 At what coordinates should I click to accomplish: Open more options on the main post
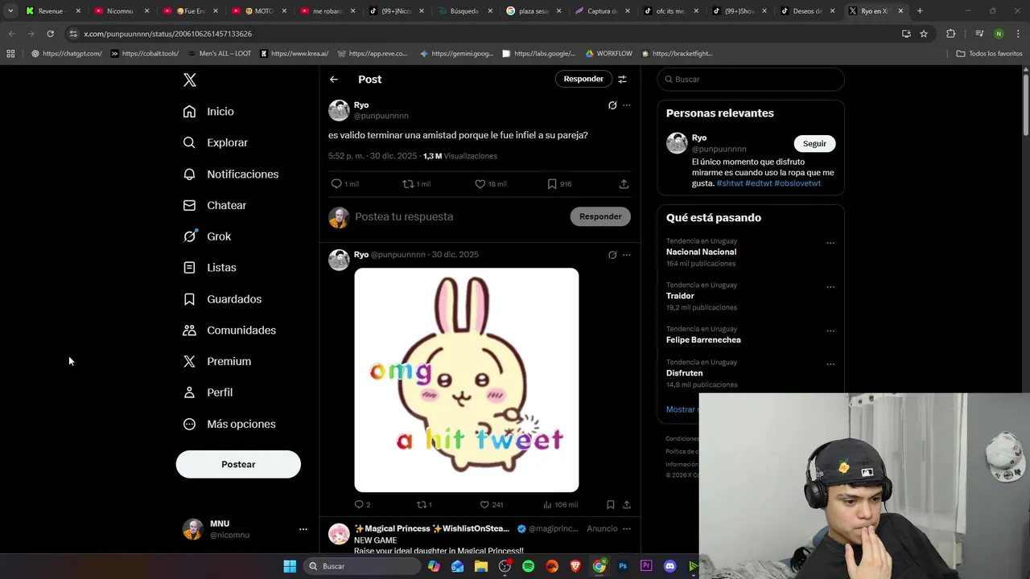(x=627, y=105)
